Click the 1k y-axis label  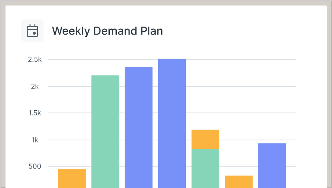click(35, 140)
